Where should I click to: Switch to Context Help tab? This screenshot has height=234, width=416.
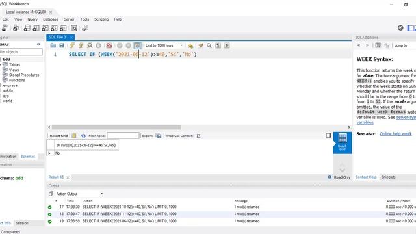366,177
